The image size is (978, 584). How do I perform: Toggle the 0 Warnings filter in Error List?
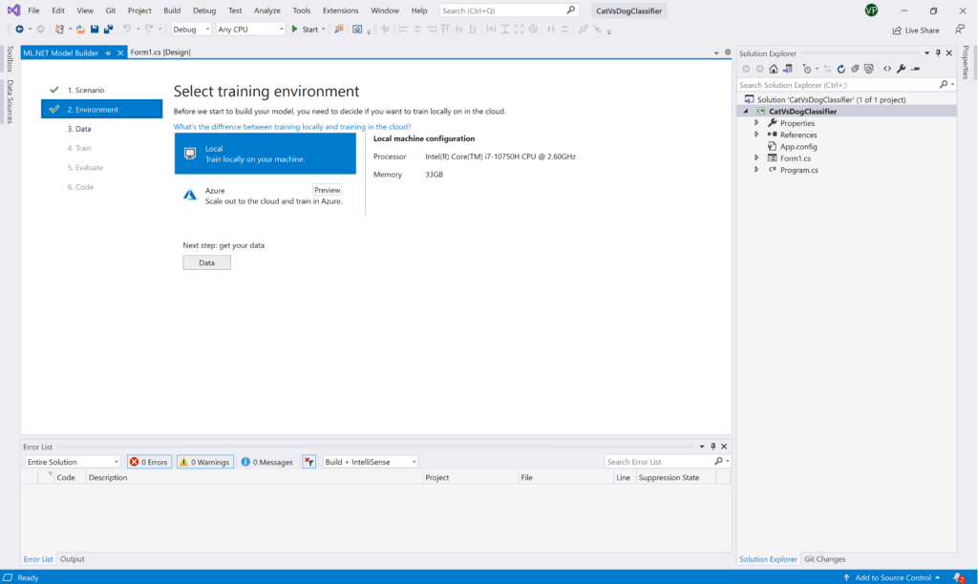coord(204,461)
